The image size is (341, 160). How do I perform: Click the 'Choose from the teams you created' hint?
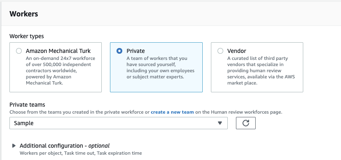pos(146,112)
